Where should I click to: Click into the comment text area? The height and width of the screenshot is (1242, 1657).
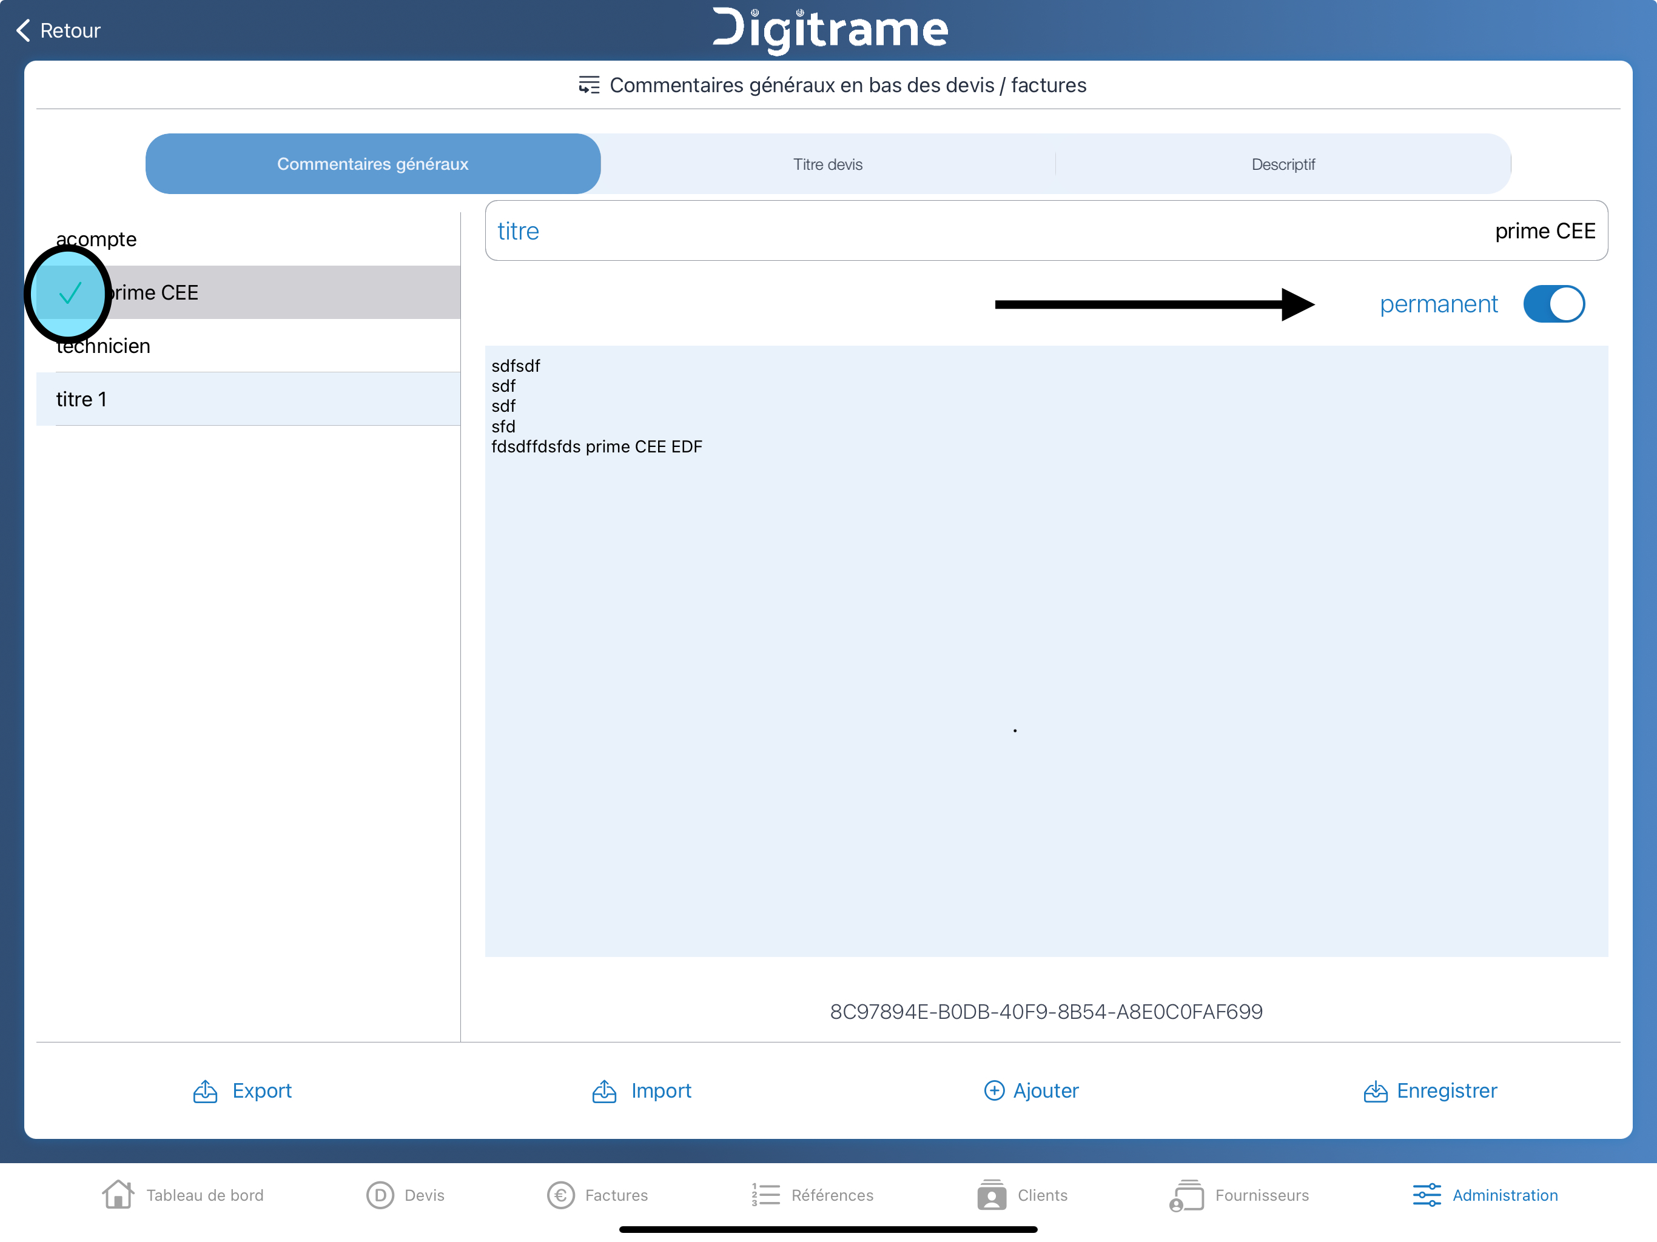tap(1046, 651)
